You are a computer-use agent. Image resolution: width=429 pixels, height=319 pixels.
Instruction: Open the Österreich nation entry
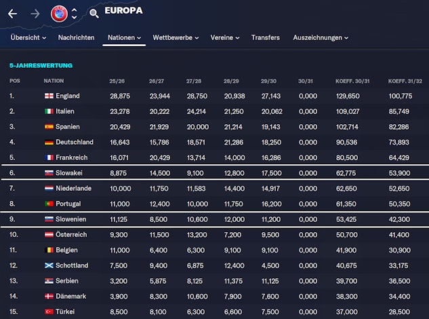tap(71, 234)
